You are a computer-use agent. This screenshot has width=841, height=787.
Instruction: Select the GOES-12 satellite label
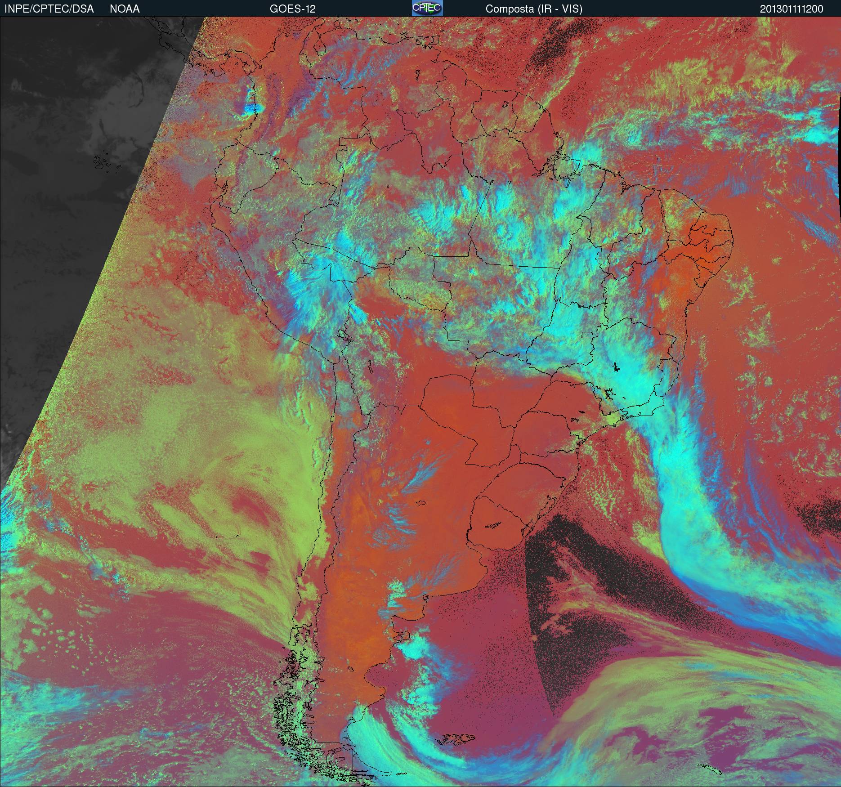tap(292, 9)
